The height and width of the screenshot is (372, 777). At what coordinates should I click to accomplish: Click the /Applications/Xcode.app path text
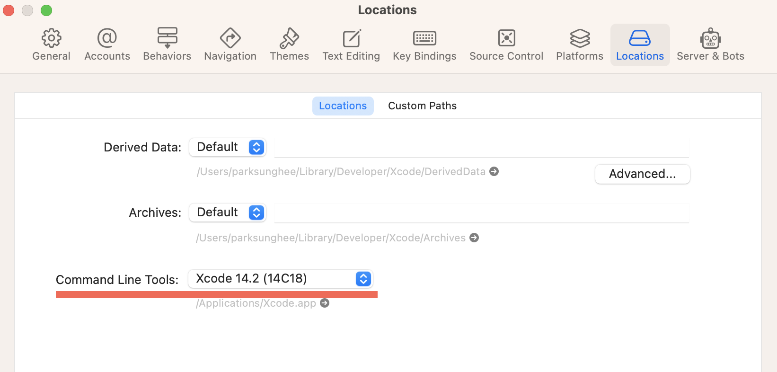256,303
